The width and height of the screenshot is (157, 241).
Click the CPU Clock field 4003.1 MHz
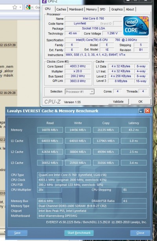click(x=92, y=180)
